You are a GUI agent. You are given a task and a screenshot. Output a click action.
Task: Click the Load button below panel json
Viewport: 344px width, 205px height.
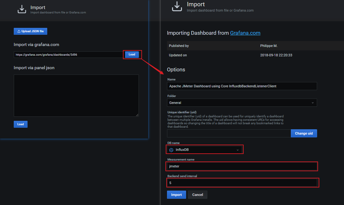(x=21, y=124)
